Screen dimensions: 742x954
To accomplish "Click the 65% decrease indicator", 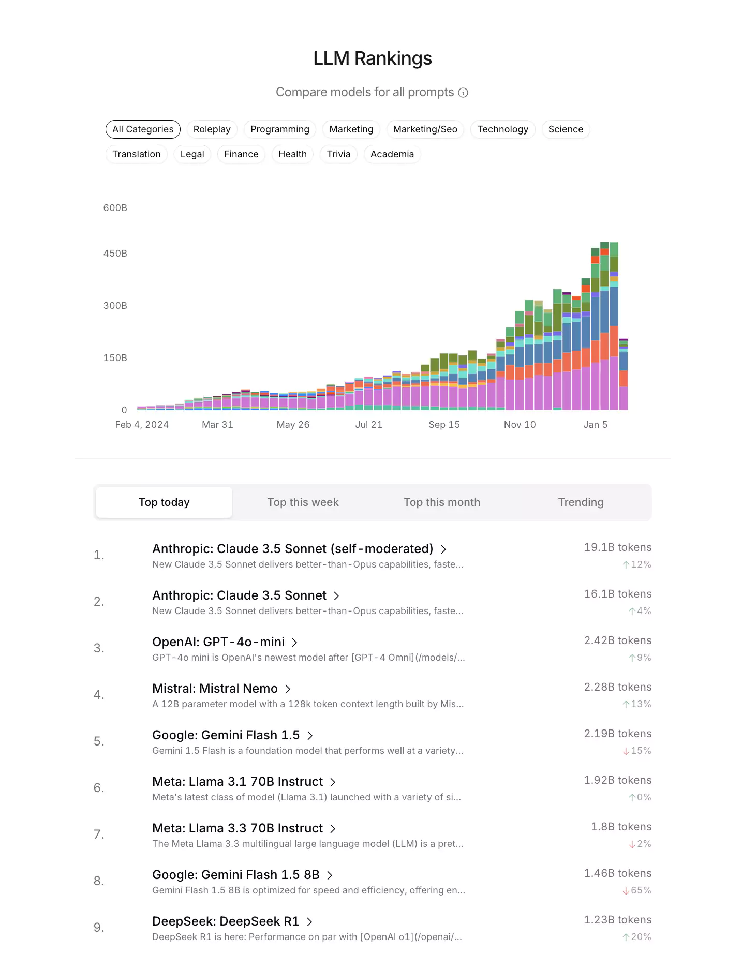I will coord(637,890).
